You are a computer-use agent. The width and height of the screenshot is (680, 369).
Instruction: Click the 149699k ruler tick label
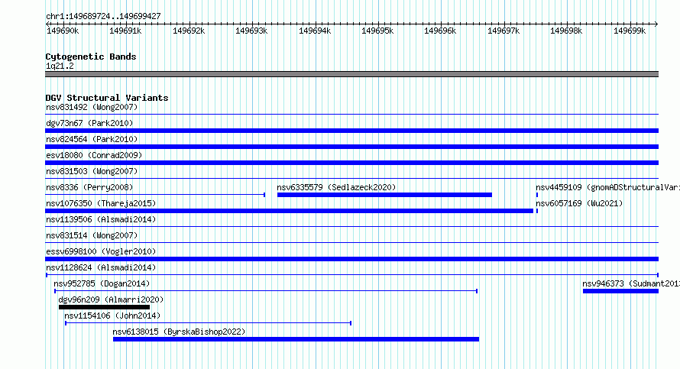(x=630, y=31)
